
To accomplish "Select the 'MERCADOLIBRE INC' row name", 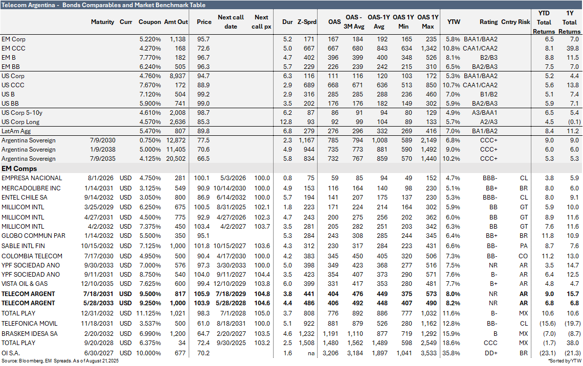I will [31, 188].
